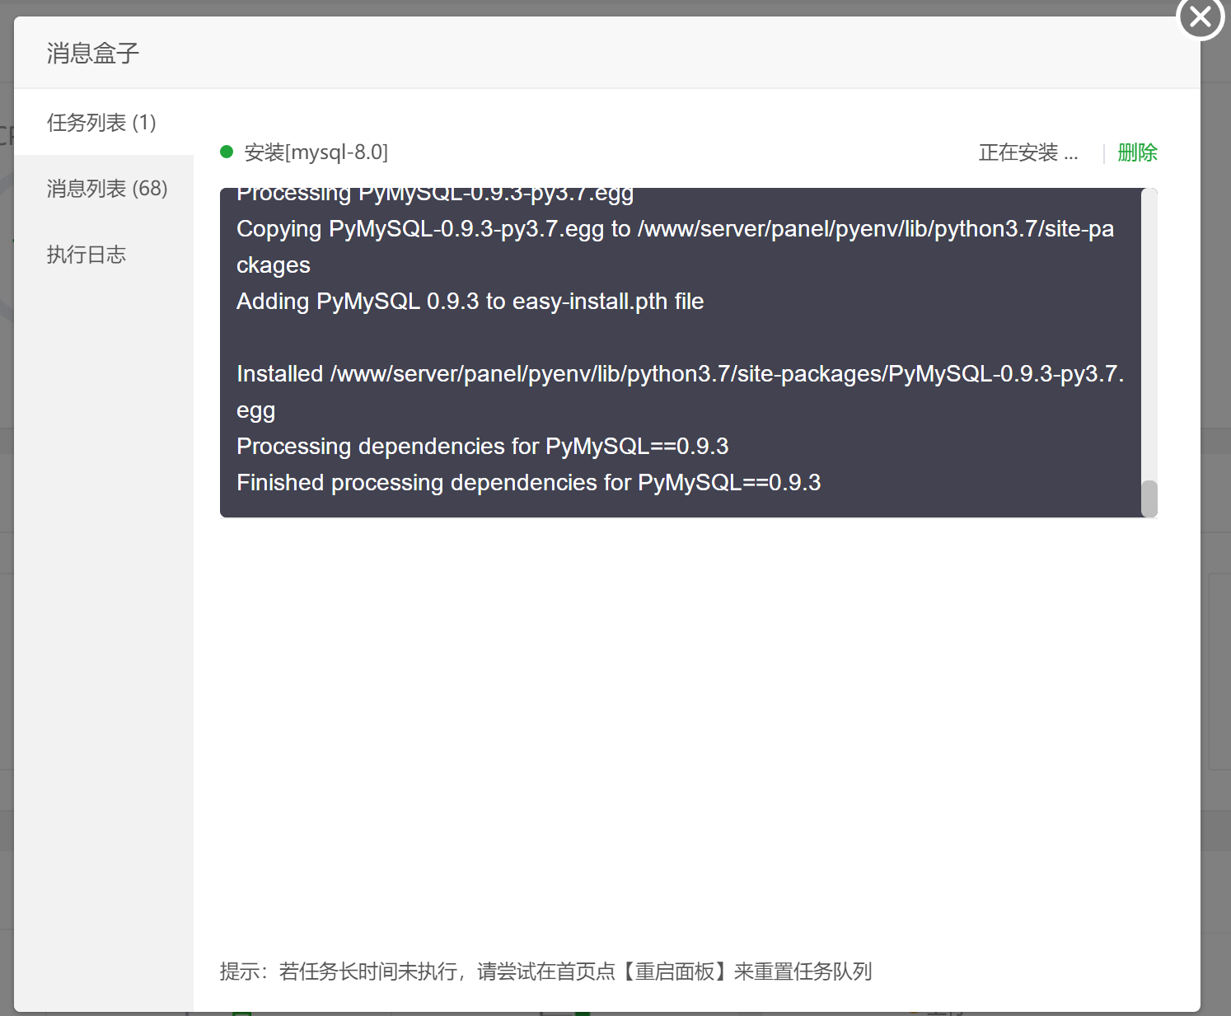Click the 消息盒子 dialog title
The width and height of the screenshot is (1231, 1016).
pos(92,53)
